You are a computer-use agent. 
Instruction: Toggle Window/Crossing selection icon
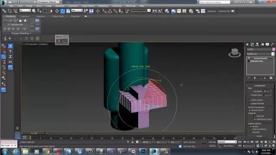pyautogui.click(x=50, y=11)
